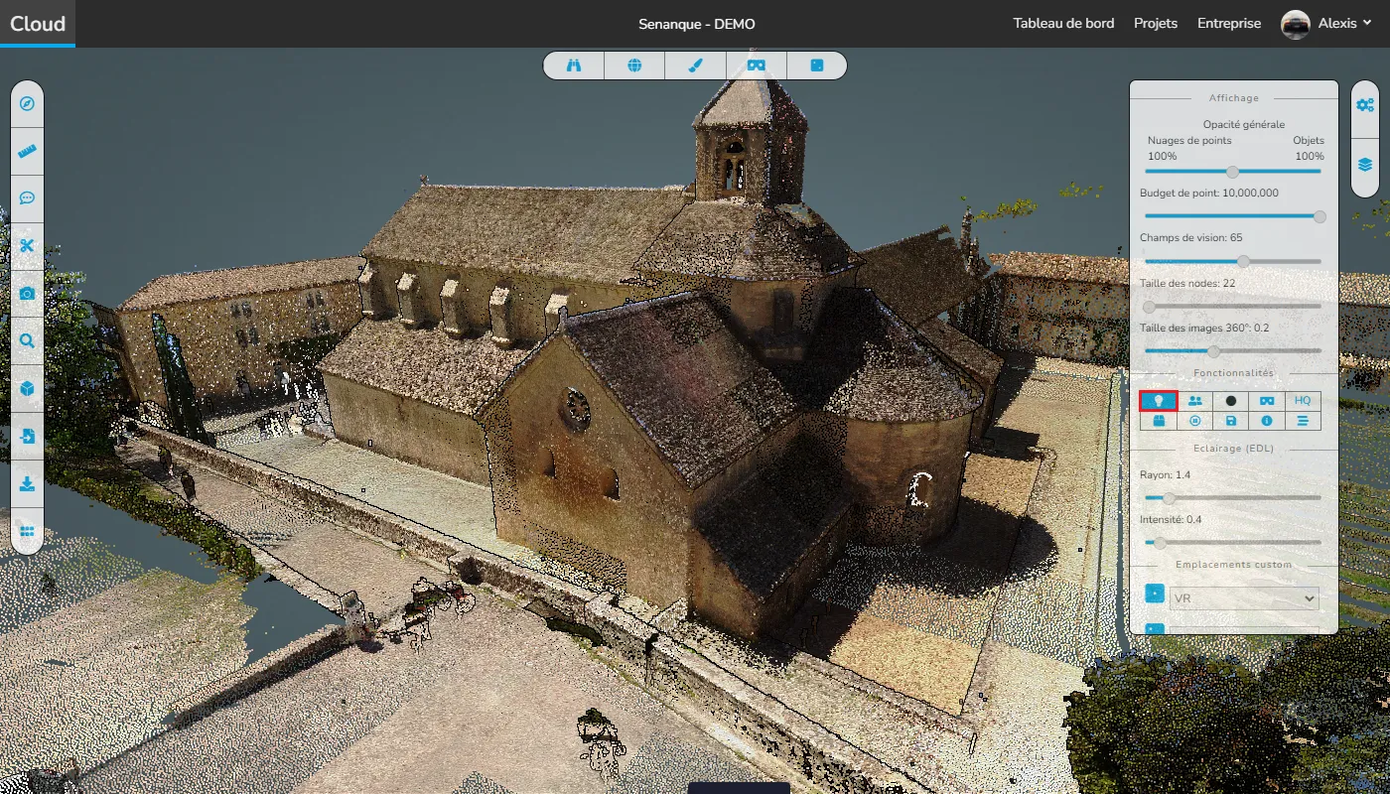The image size is (1390, 794).
Task: Open the Entreprise menu item
Action: 1229,24
